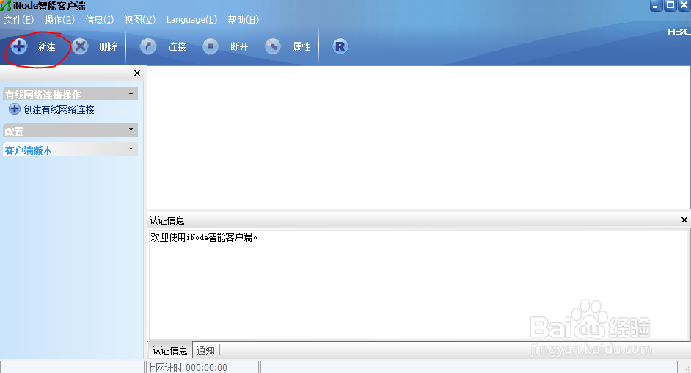
Task: Open the 操作(P) menu
Action: point(59,20)
